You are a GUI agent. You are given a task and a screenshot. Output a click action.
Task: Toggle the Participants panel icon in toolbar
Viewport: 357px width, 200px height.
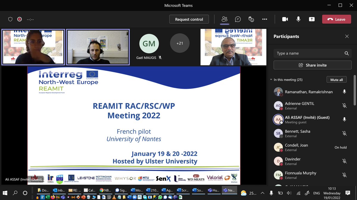(224, 19)
